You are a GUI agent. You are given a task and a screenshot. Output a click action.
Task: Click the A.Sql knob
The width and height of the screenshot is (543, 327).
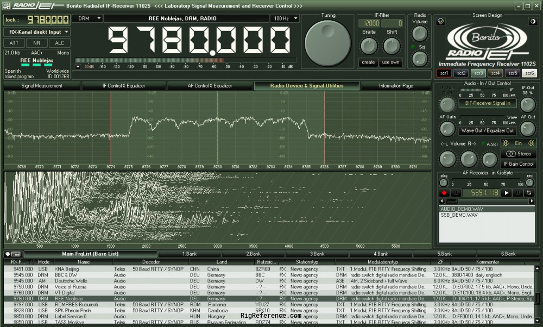489,159
